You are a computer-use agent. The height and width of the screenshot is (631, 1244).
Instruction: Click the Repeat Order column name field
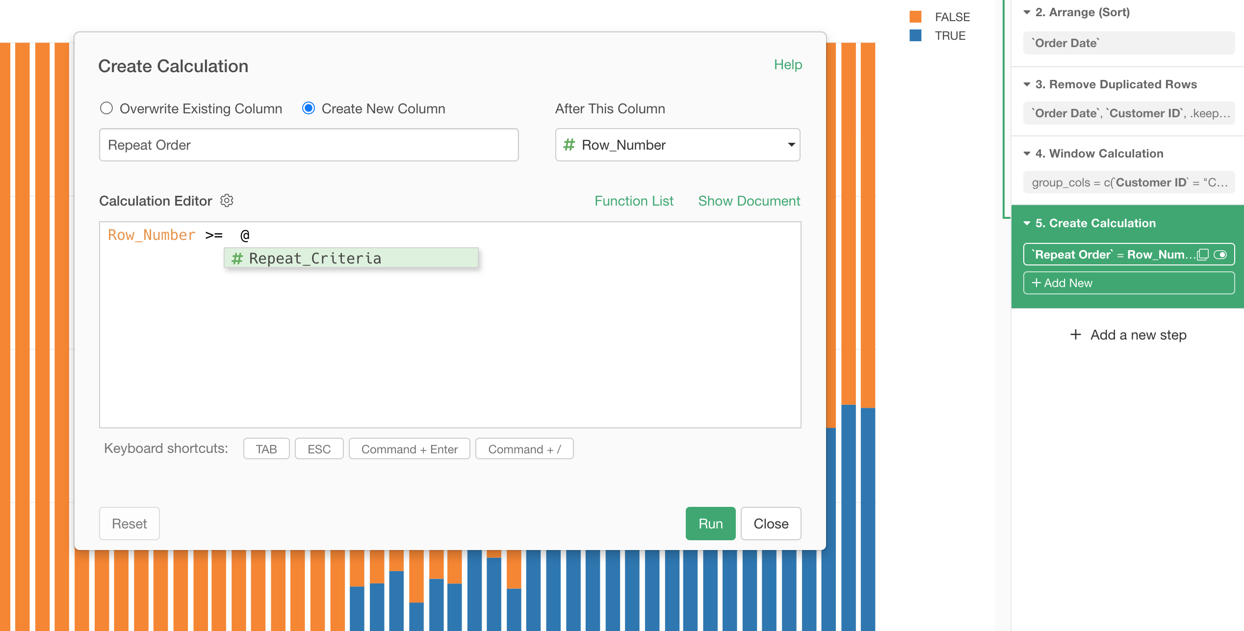coord(309,145)
